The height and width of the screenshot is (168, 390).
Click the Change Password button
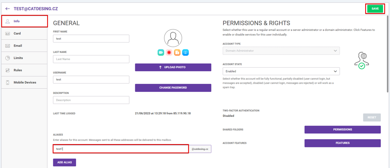click(x=173, y=88)
